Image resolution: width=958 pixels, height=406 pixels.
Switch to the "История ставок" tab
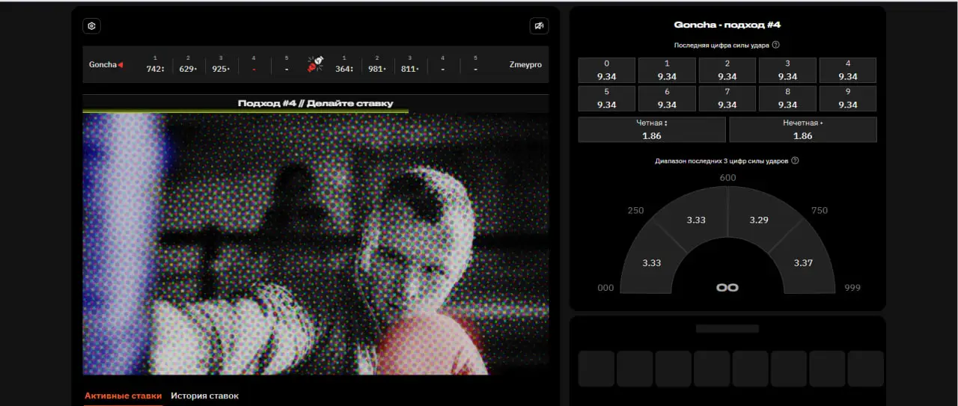tap(204, 396)
